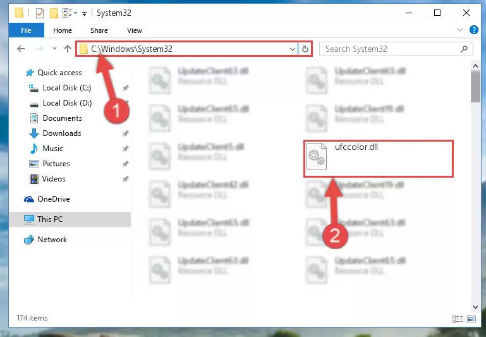Open the Customize Quick Access Toolbar dropdown
Viewport: 486px width, 337px height.
click(x=84, y=13)
